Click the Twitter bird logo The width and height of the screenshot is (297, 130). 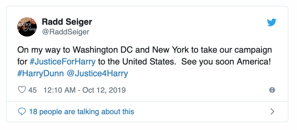271,23
